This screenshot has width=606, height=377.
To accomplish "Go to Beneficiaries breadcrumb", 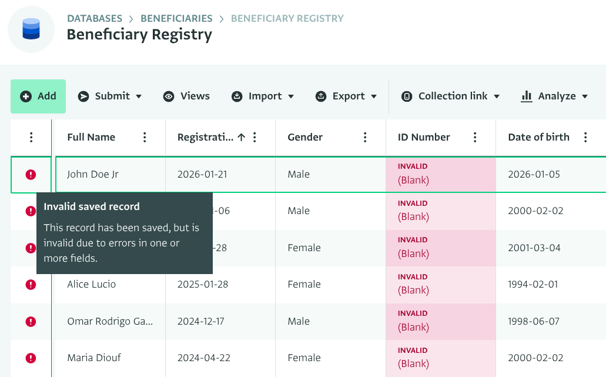I will coord(176,18).
